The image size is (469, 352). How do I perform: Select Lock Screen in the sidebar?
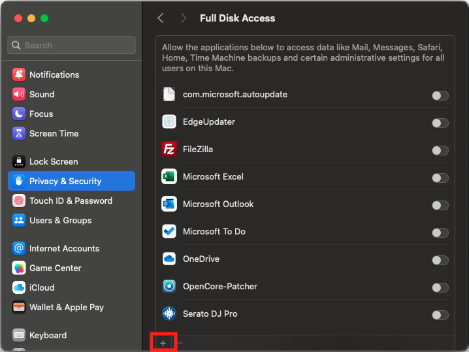[71, 161]
